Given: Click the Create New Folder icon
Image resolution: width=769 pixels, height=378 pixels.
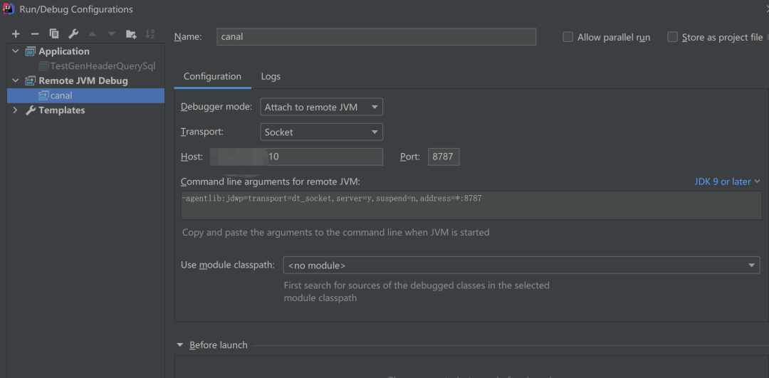Looking at the screenshot, I should tap(131, 34).
